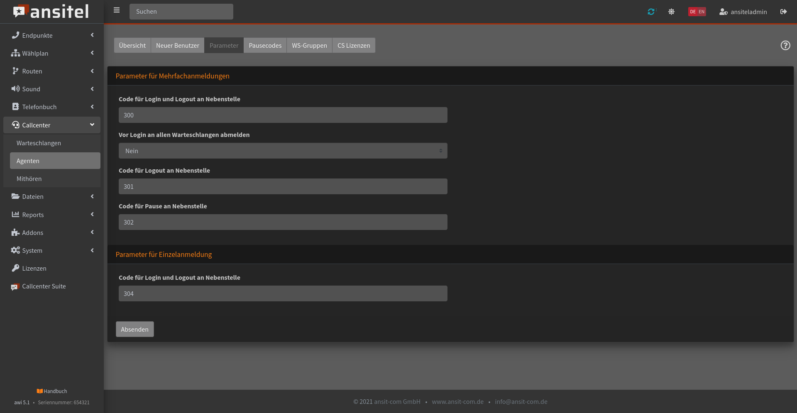Image resolution: width=797 pixels, height=413 pixels.
Task: Open Callcenter Suite in sidebar
Action: [x=44, y=286]
